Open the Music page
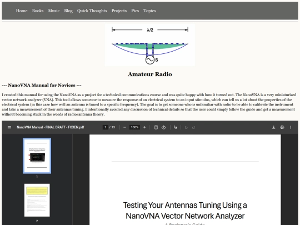 [x=54, y=11]
